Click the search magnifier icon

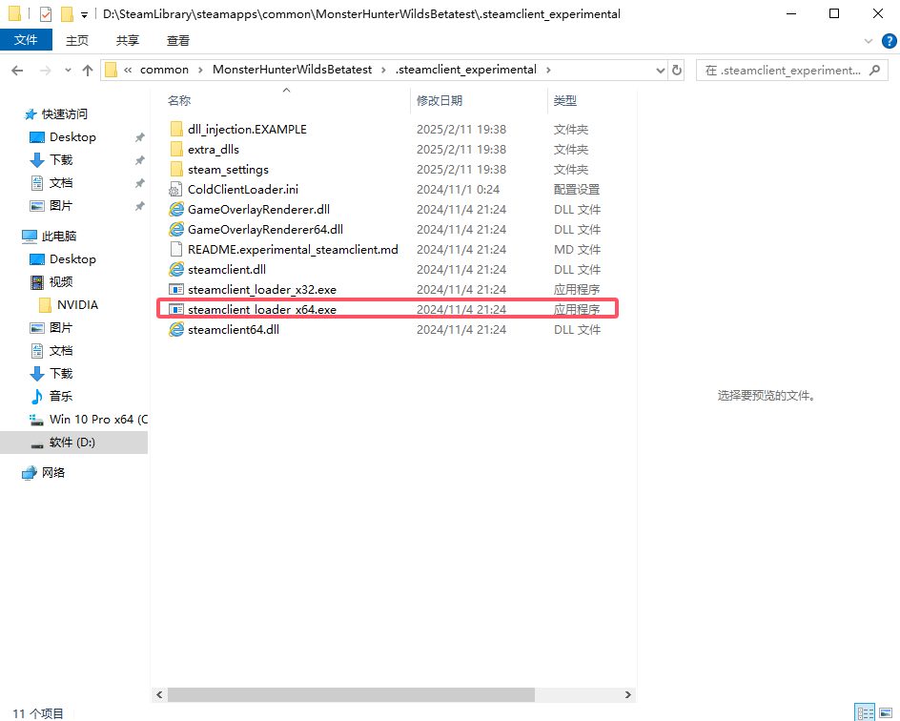875,70
